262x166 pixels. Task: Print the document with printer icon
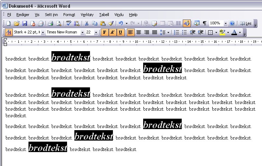click(x=50, y=23)
